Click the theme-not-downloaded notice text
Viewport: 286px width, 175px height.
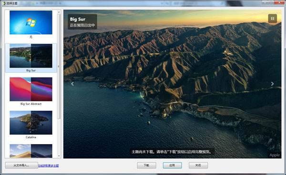[172, 152]
